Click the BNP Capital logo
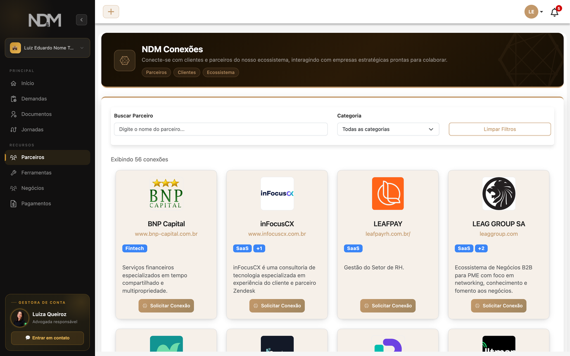570x356 pixels. [166, 194]
